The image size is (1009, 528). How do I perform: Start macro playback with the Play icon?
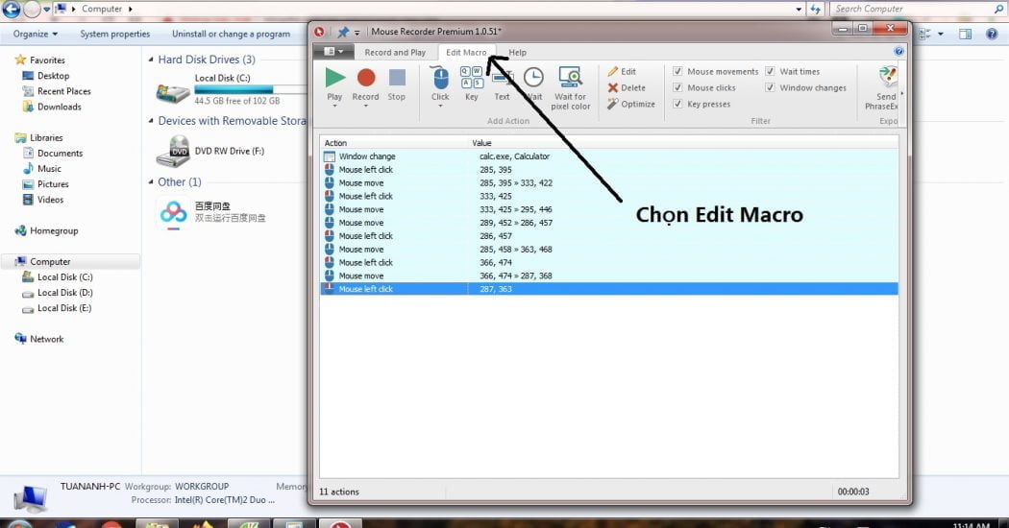pyautogui.click(x=334, y=78)
